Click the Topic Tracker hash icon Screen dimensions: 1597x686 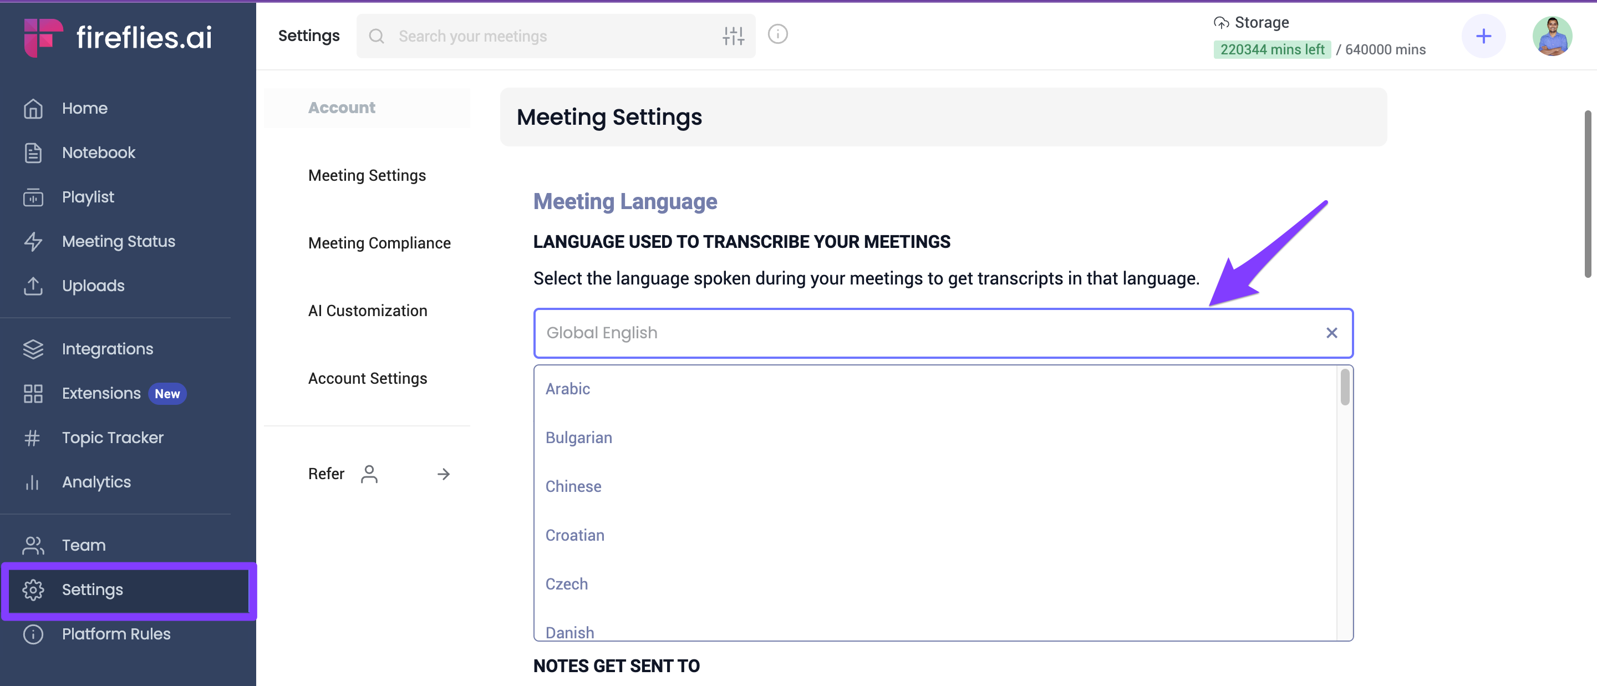33,438
